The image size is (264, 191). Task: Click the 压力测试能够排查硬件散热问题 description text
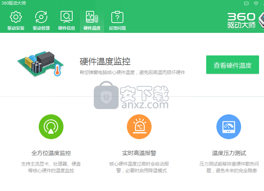pyautogui.click(x=229, y=167)
